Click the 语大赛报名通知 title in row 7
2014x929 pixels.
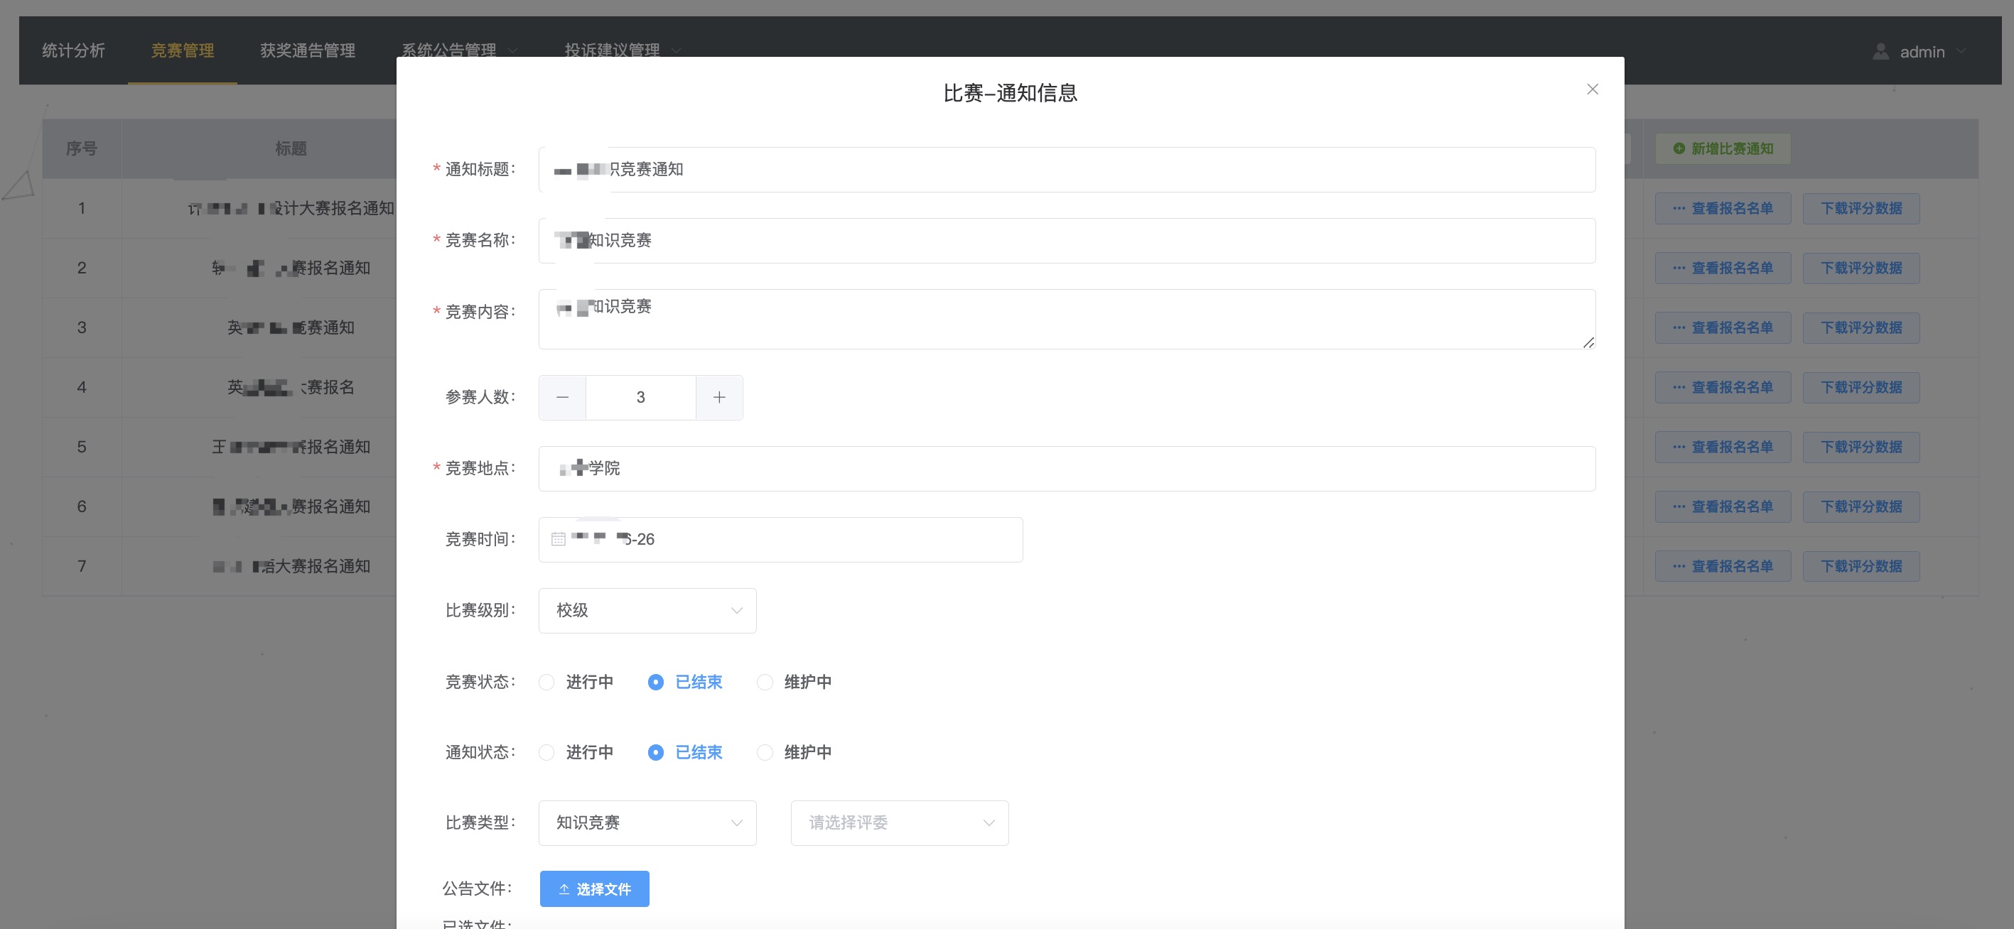pos(291,567)
